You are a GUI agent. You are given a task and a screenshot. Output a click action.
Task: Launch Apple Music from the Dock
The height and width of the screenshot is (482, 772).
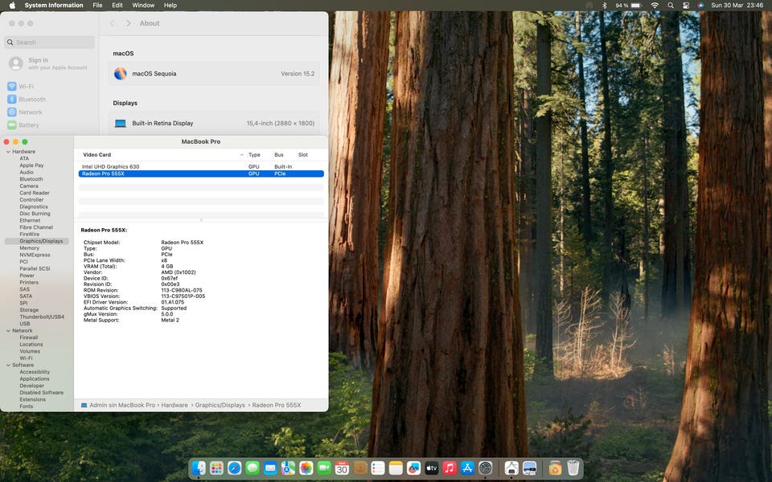(x=450, y=468)
